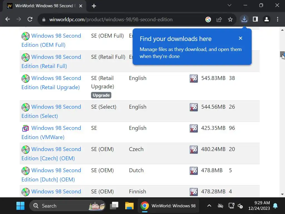The height and width of the screenshot is (214, 285).
Task: Click the cloud sync tray icon
Action: (x=220, y=206)
